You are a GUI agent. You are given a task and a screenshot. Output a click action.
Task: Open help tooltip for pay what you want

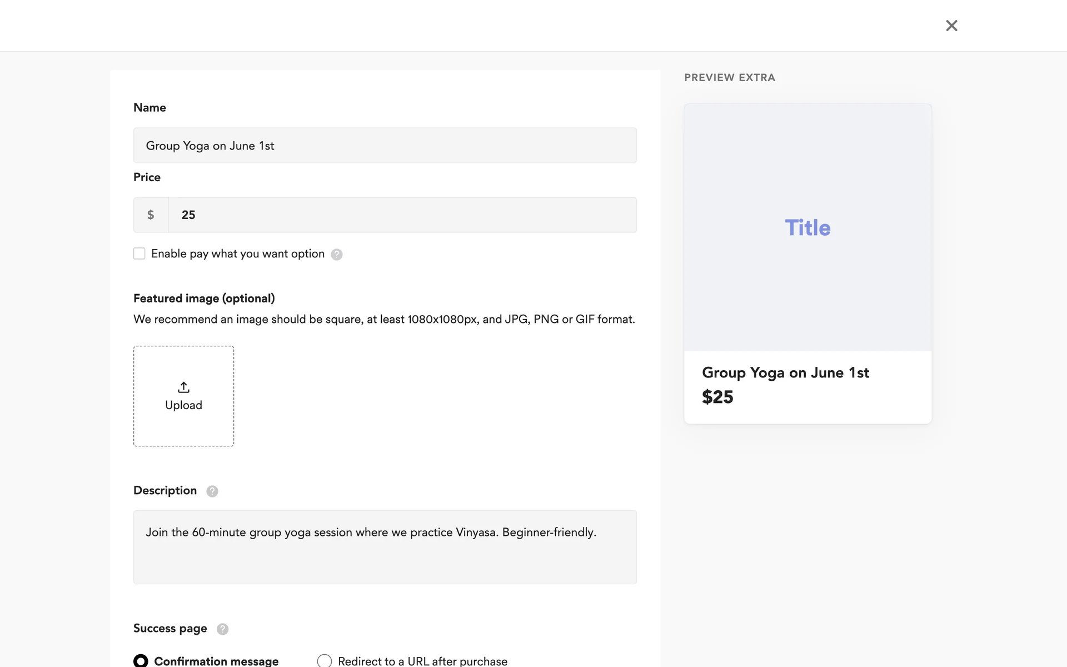[337, 255]
